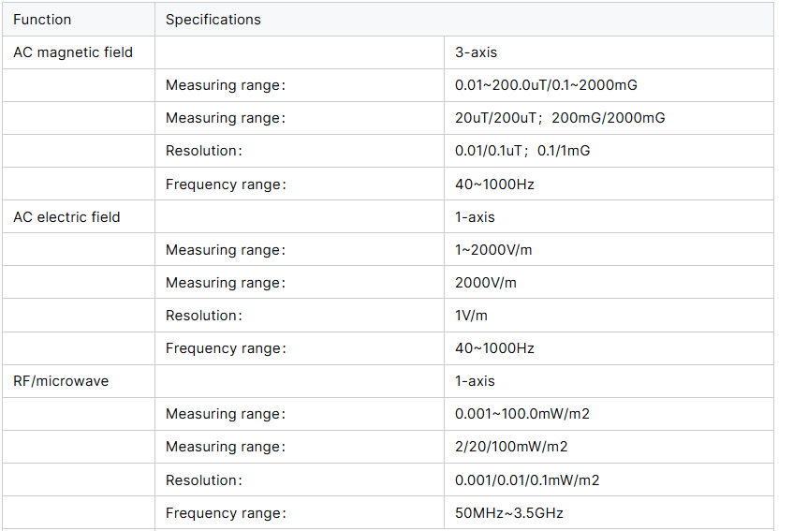Click the 1-axis value for AC electric field

coord(475,217)
